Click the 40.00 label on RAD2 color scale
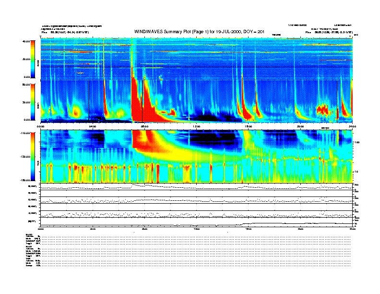The width and height of the screenshot is (380, 294). (x=26, y=41)
